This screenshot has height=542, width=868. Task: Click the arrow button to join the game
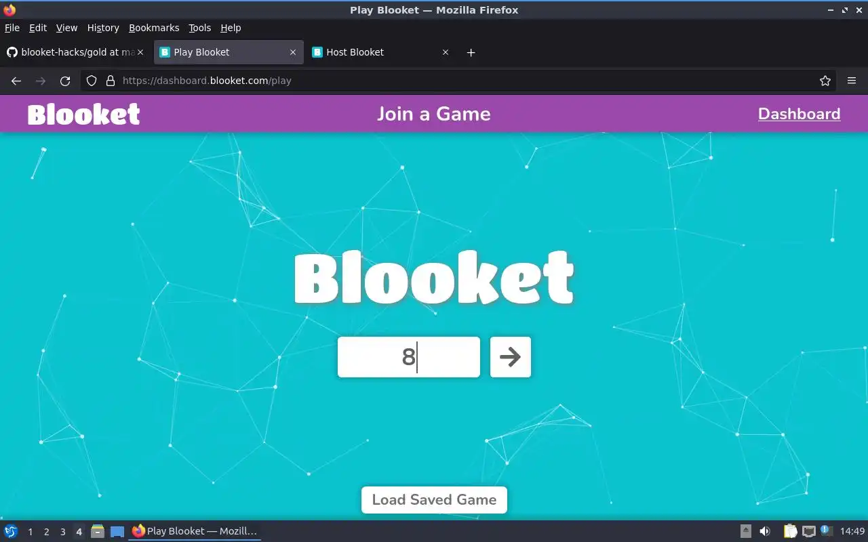(x=510, y=357)
